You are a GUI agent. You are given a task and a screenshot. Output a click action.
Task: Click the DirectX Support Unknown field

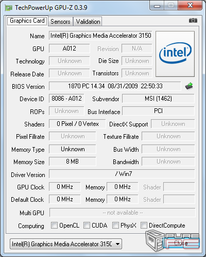pyautogui.click(x=173, y=124)
